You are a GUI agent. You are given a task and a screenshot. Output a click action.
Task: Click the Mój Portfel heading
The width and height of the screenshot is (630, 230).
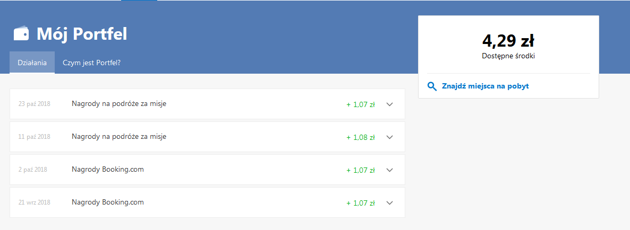click(x=82, y=34)
